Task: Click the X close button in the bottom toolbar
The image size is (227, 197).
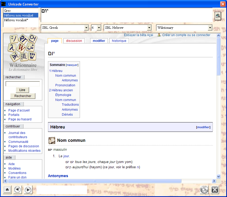Action: coord(215,190)
